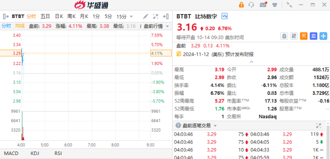This screenshot has height=159, width=330.
Task: Click the orange lock icon in title bar
Action: click(x=241, y=5)
